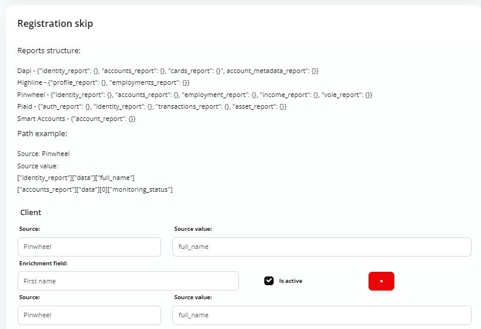Open the Pinwheel source field below Enrichment field
The image size is (481, 329).
point(89,315)
